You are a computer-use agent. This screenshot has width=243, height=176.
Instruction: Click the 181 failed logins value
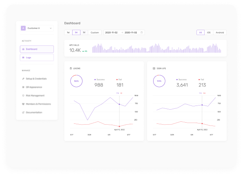120,85
